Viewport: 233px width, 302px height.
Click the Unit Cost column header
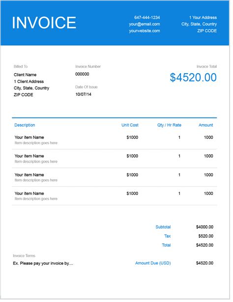point(130,125)
